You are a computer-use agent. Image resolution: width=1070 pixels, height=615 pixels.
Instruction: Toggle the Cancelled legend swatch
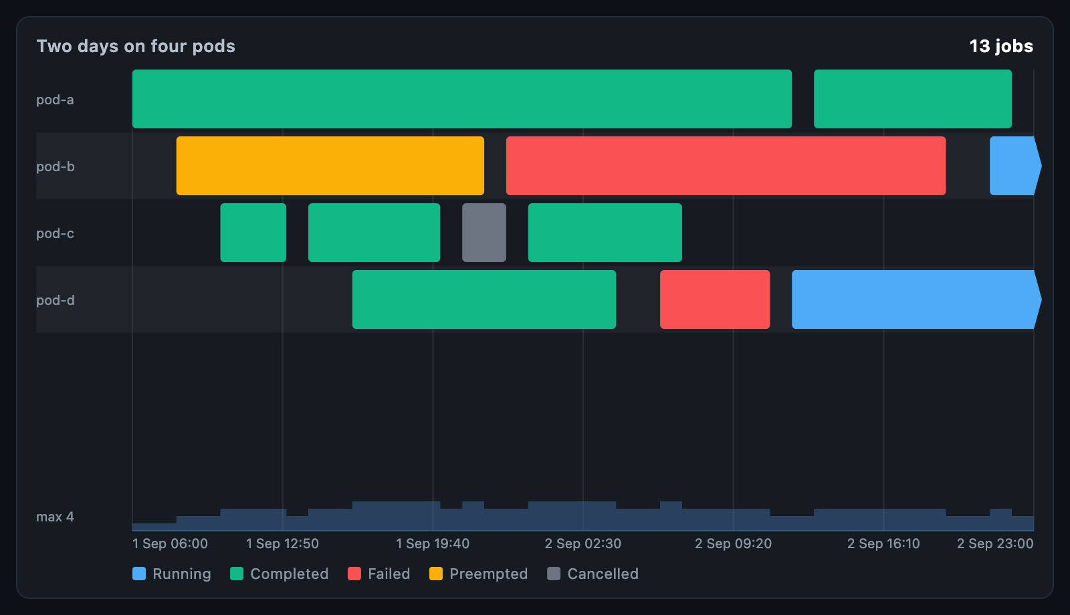[554, 574]
